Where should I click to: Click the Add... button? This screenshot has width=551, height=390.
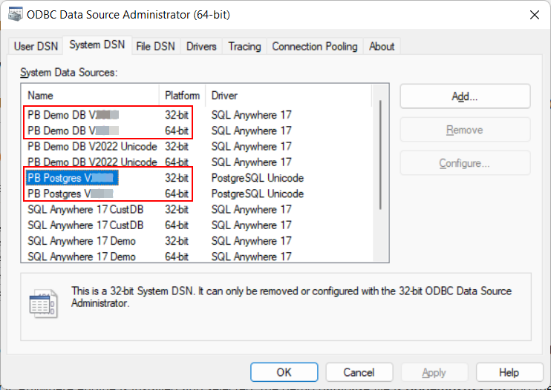pyautogui.click(x=465, y=96)
